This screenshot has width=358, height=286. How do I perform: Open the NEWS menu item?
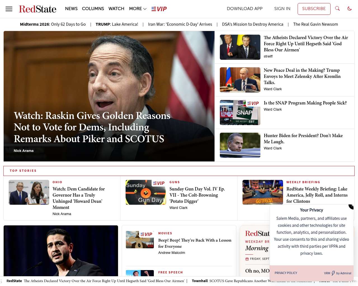click(x=71, y=9)
